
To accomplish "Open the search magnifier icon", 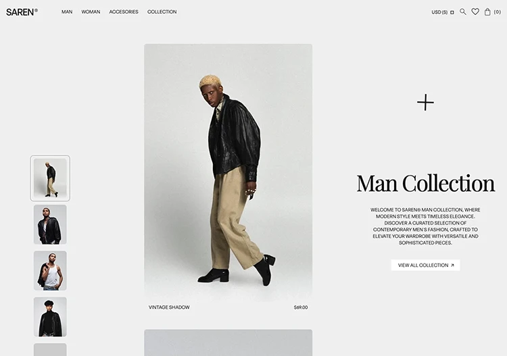I will [463, 12].
